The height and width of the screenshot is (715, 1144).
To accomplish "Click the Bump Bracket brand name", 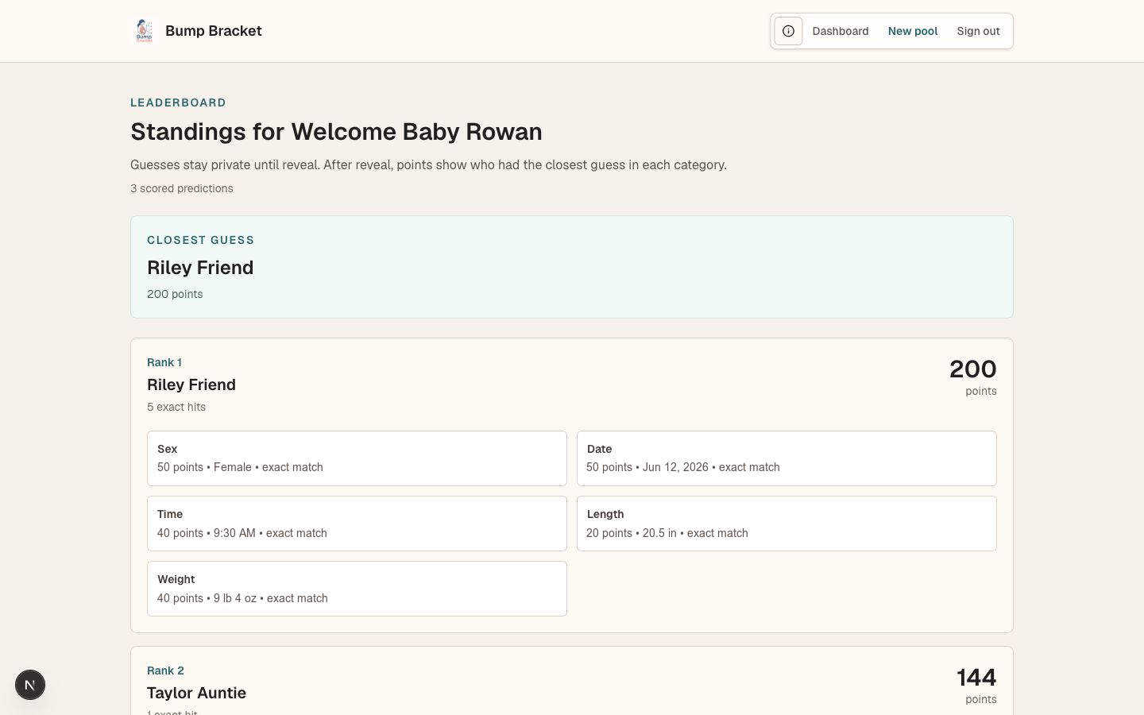I will pyautogui.click(x=214, y=31).
